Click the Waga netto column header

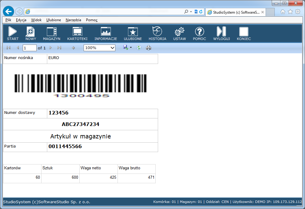pyautogui.click(x=91, y=168)
